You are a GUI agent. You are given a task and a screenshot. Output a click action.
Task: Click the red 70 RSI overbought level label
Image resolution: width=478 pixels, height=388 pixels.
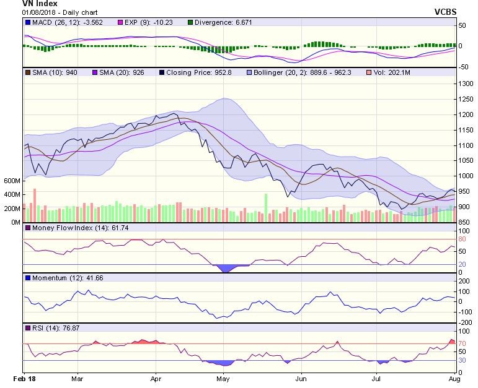(x=463, y=343)
